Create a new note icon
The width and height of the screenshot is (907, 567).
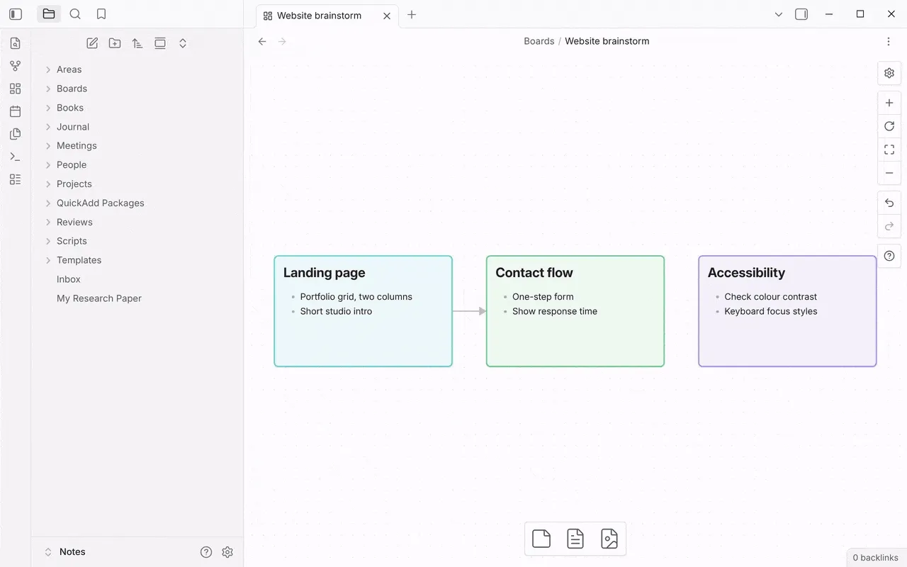pyautogui.click(x=92, y=43)
